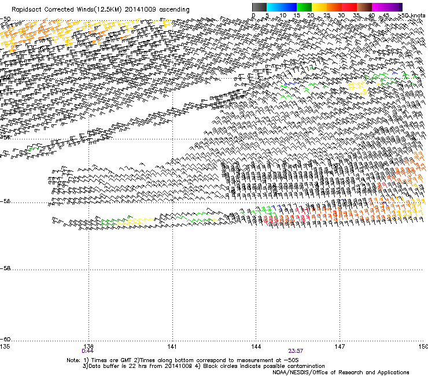Viewport: 428px width, 376px height.
Task: Select the longitude label '141'
Action: point(172,346)
